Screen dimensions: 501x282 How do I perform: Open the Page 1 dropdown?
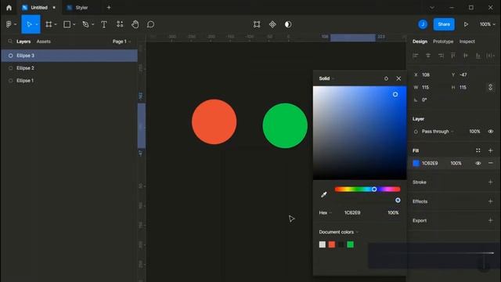tap(121, 42)
